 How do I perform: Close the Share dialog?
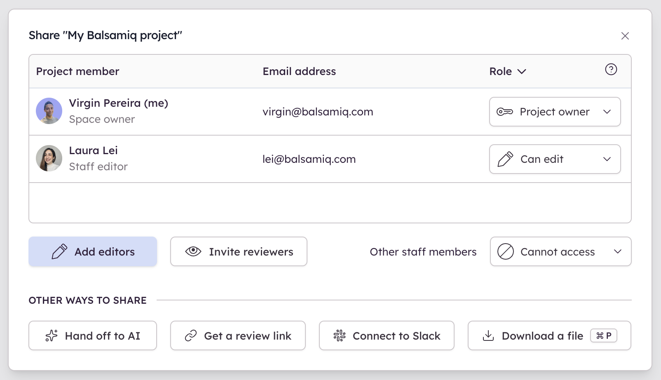[625, 36]
